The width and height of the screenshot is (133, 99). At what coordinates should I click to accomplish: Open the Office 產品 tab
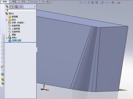point(46,2)
